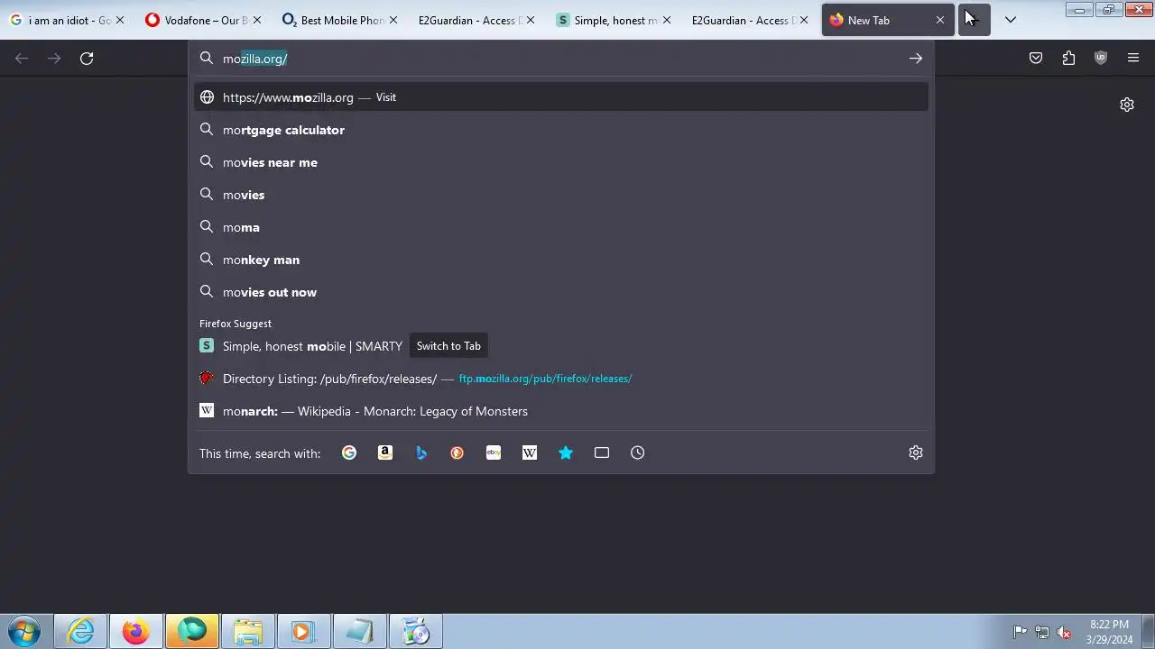The image size is (1155, 649).
Task: Click inside the address bar text field
Action: tap(559, 59)
